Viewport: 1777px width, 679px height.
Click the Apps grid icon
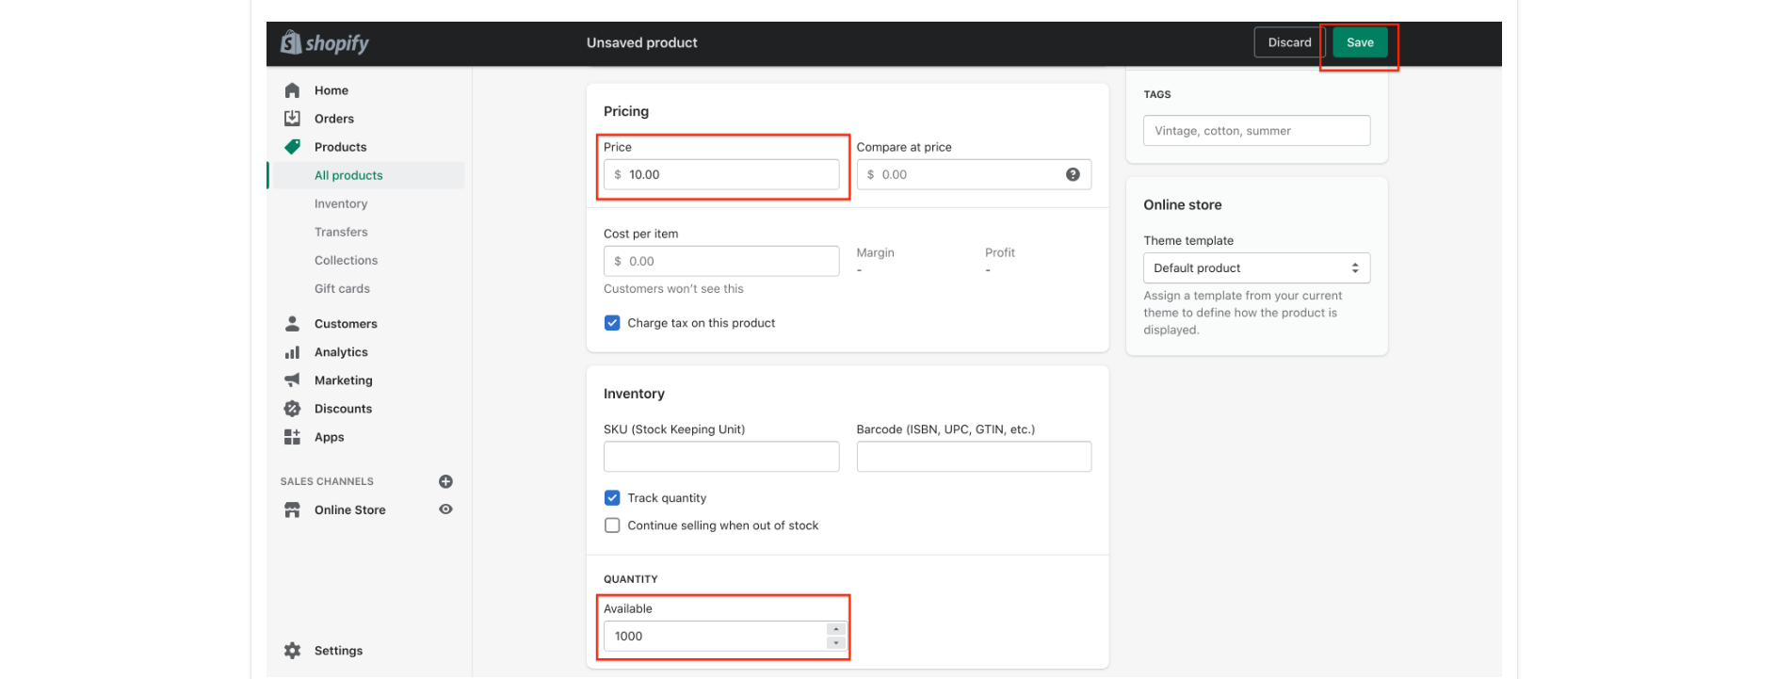[x=292, y=437]
